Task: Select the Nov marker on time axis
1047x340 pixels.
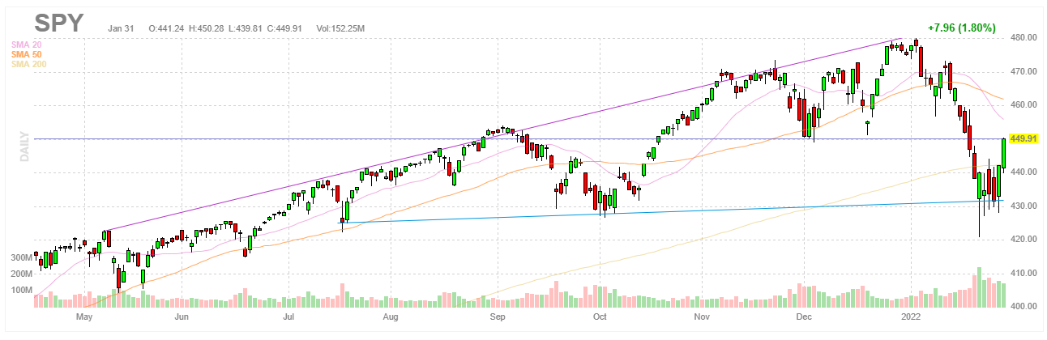Action: 702,318
